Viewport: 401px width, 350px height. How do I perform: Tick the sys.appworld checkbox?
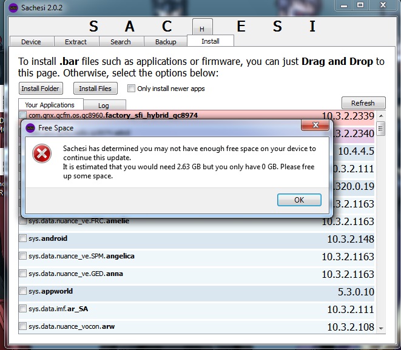(22, 292)
